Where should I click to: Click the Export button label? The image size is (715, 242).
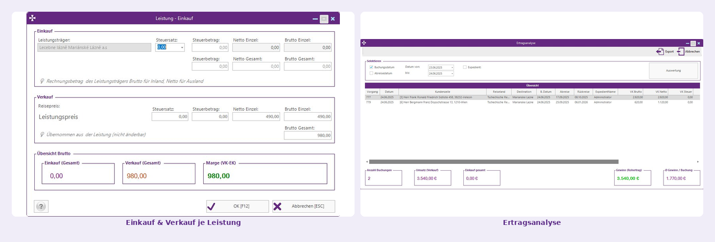[x=669, y=52]
